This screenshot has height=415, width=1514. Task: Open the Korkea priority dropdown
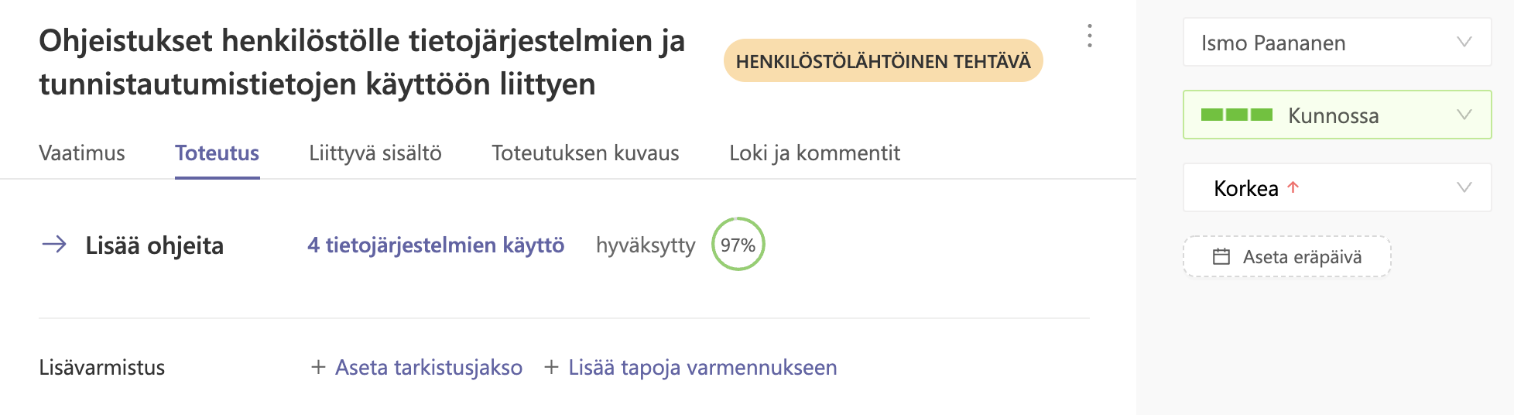click(x=1338, y=187)
